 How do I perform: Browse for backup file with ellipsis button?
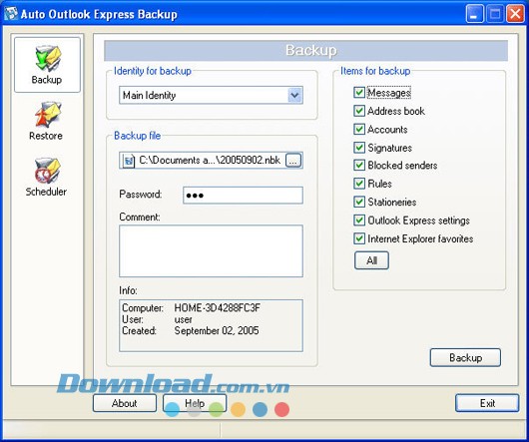tap(293, 161)
